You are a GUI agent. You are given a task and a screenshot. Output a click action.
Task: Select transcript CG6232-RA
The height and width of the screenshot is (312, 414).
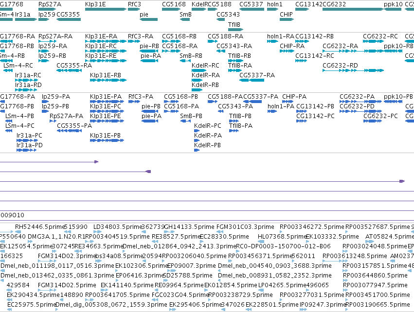(x=353, y=51)
